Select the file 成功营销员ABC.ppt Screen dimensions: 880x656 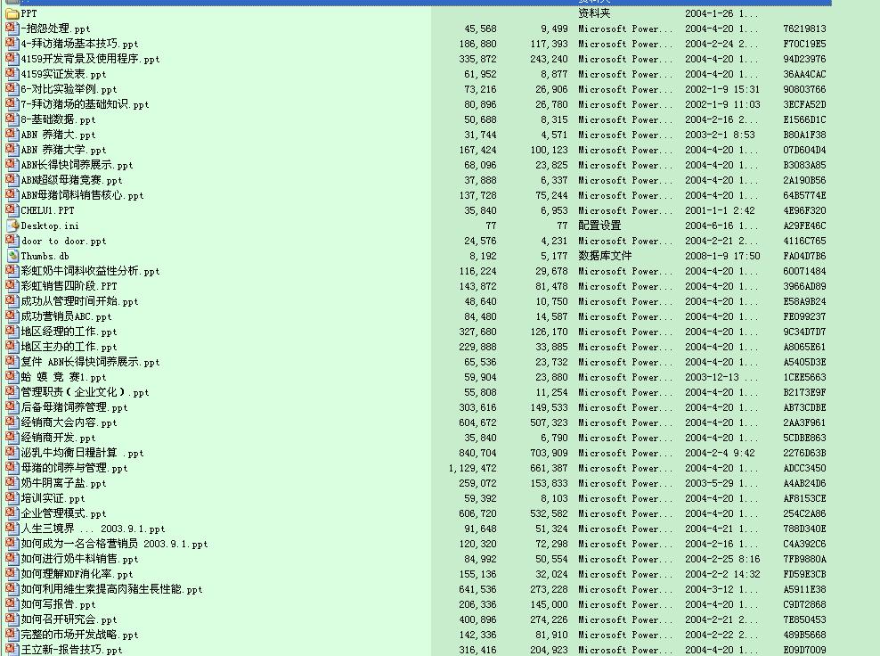click(x=66, y=316)
